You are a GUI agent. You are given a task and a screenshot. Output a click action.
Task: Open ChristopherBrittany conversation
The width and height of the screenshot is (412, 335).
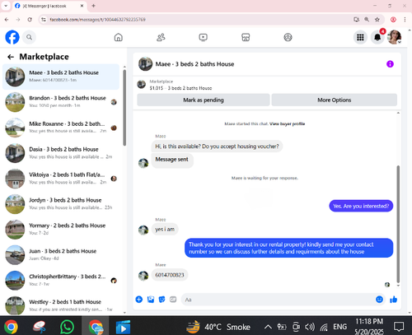pyautogui.click(x=61, y=280)
